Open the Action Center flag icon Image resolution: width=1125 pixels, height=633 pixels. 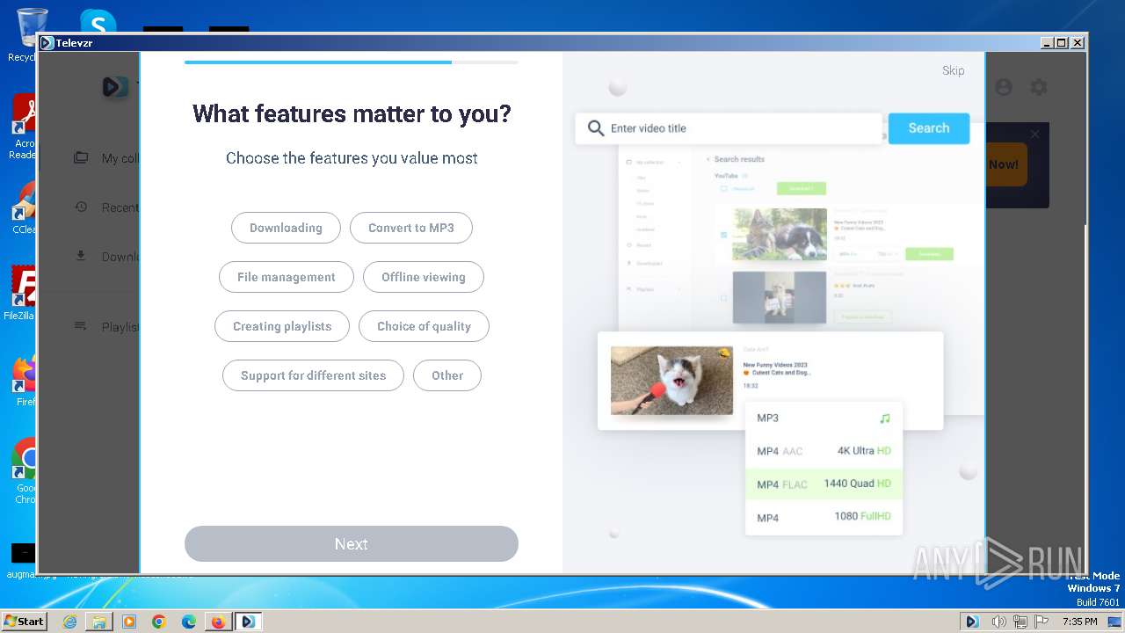click(1042, 622)
